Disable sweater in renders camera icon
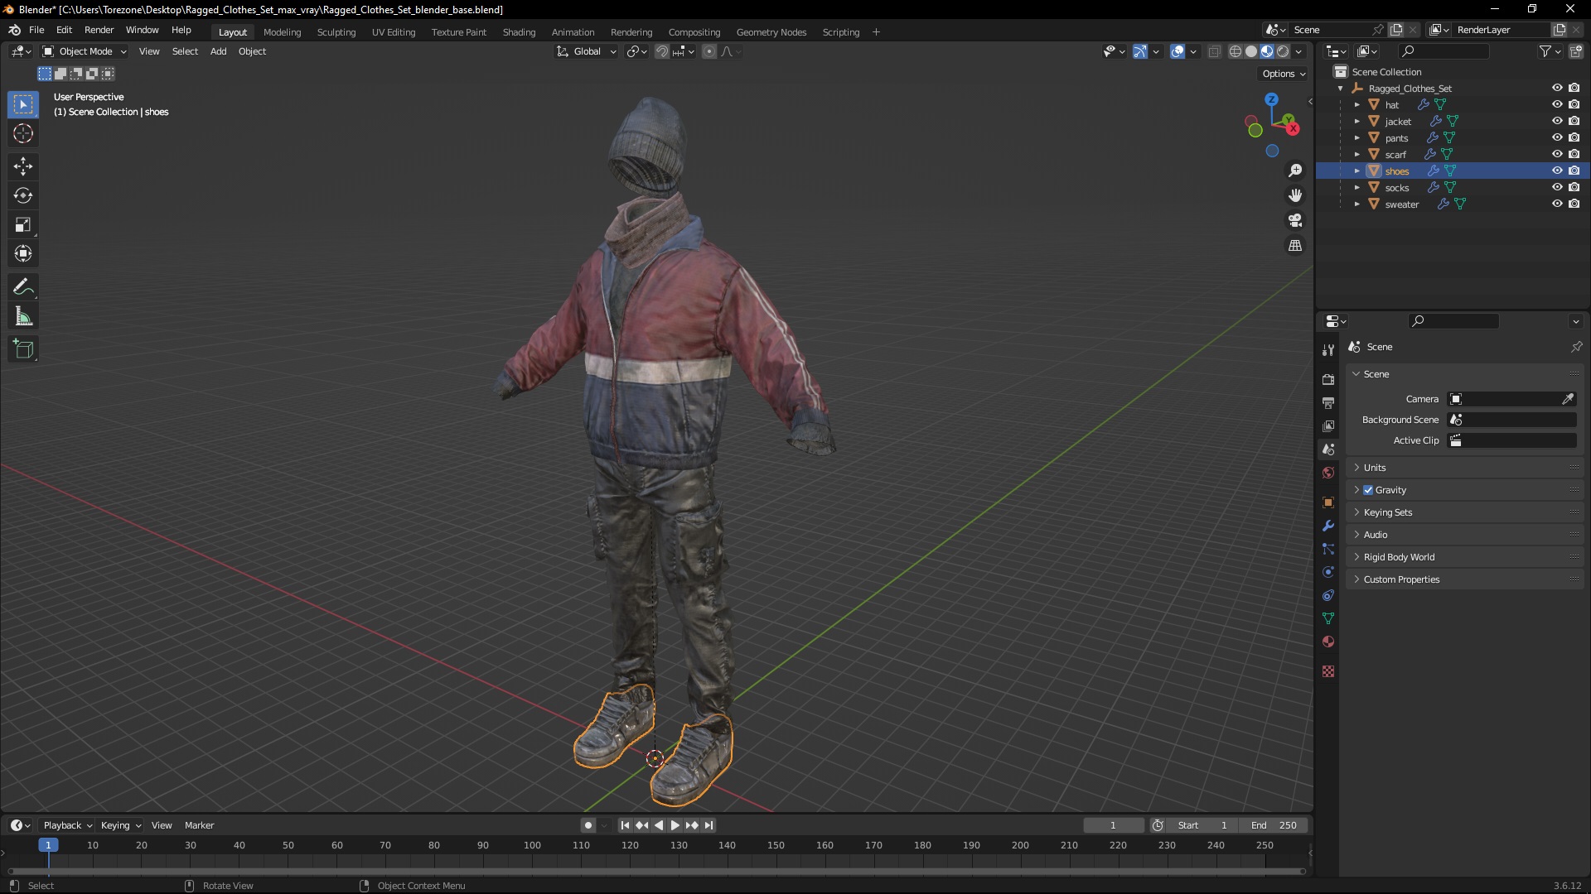This screenshot has width=1591, height=894. pos(1574,204)
